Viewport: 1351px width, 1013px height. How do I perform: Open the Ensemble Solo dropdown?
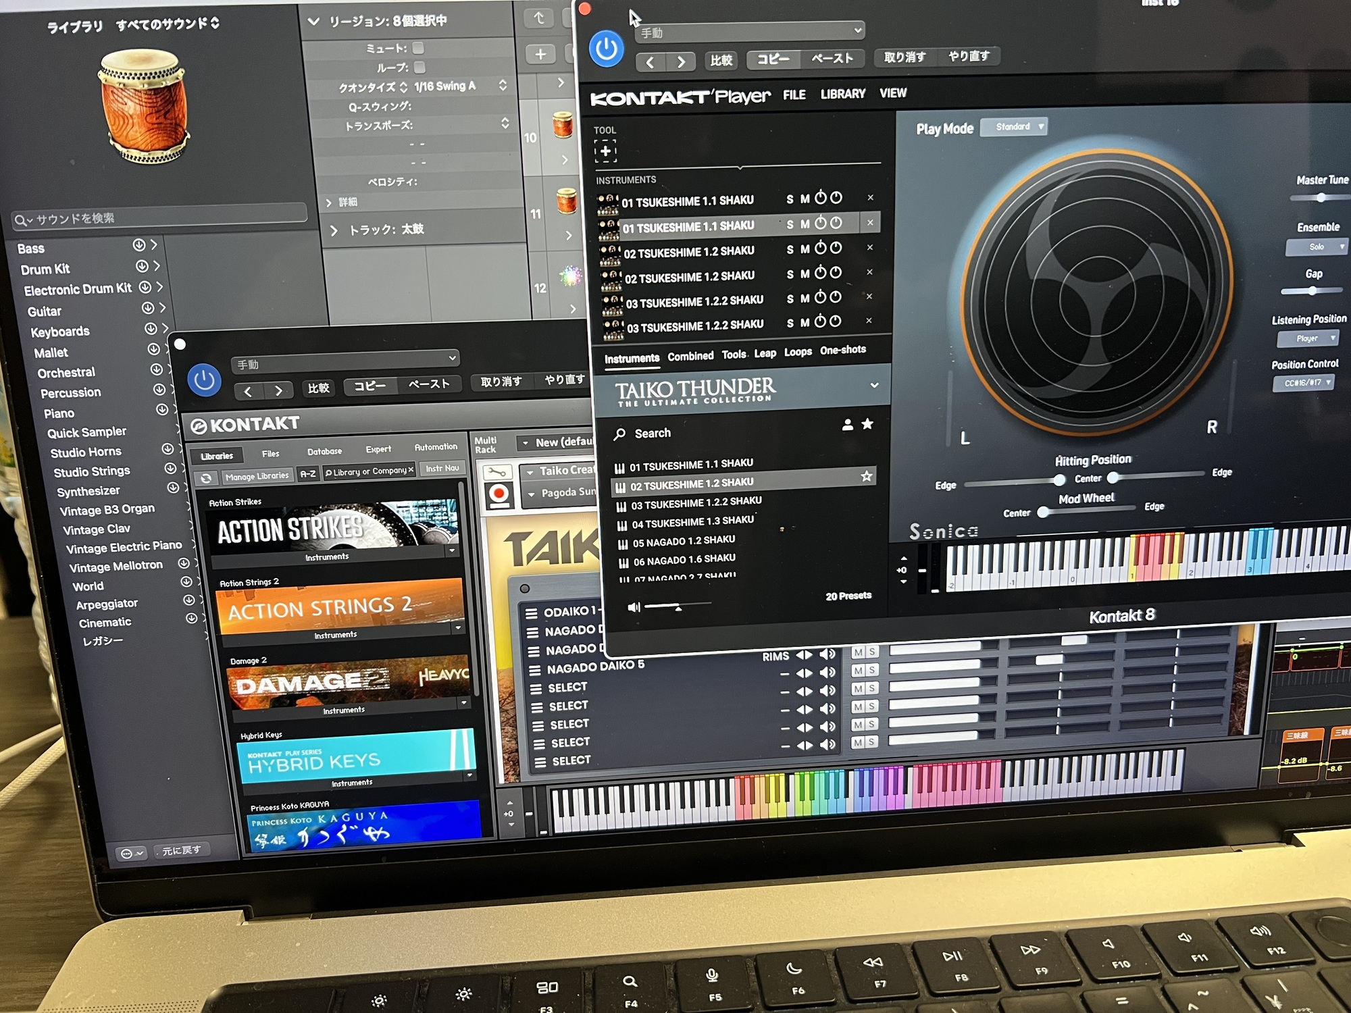[x=1317, y=247]
